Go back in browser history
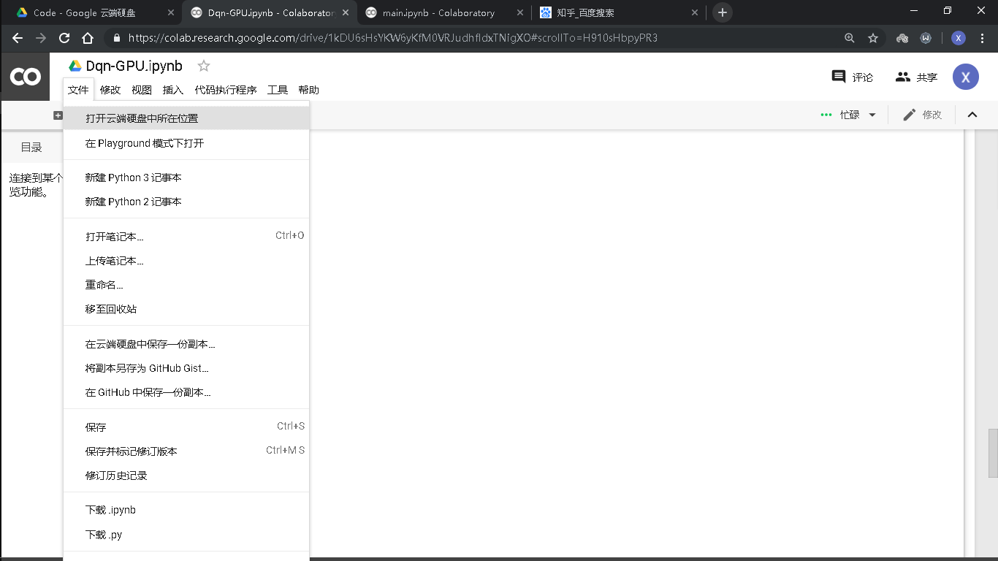The height and width of the screenshot is (561, 998). (18, 38)
